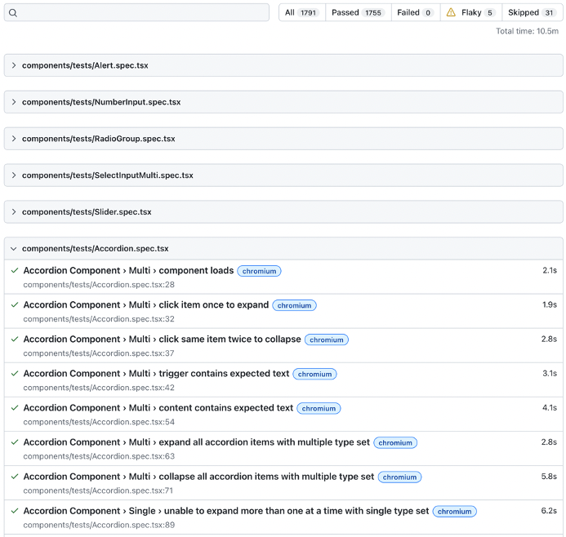Click the 3.1s duration value

pyautogui.click(x=550, y=373)
